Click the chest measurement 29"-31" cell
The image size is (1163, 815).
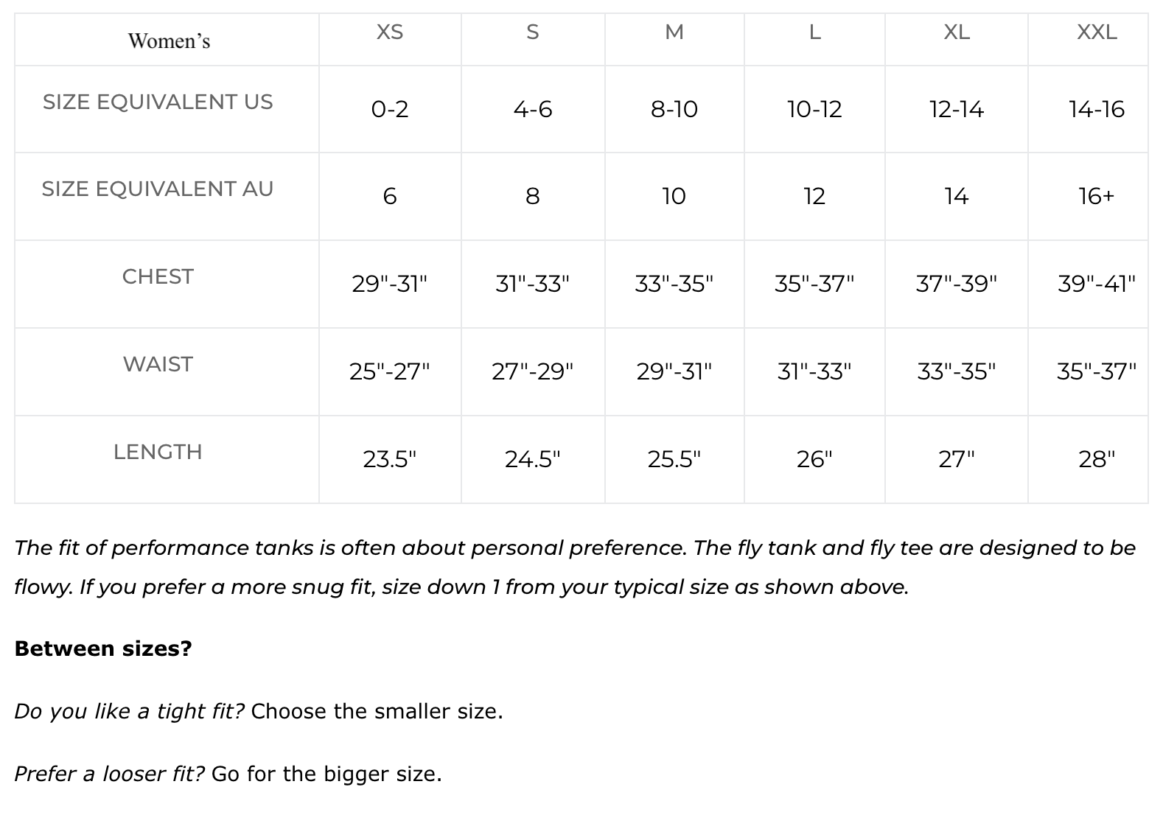tap(390, 284)
